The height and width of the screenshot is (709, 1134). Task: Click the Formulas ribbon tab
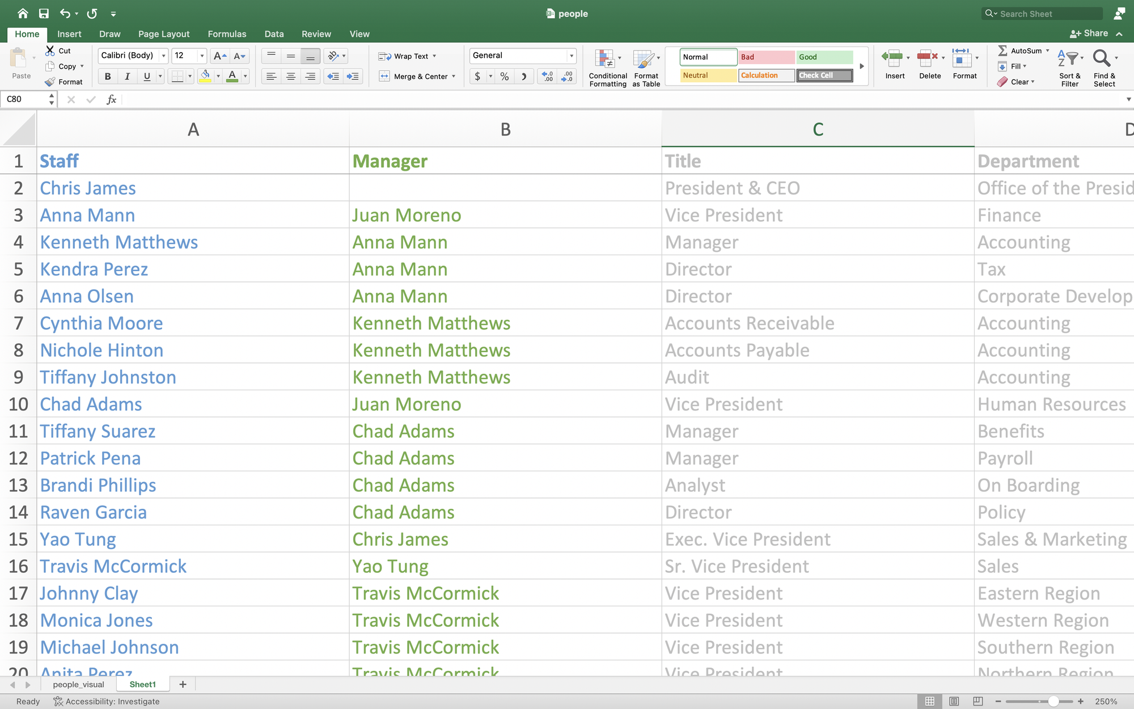(x=227, y=34)
